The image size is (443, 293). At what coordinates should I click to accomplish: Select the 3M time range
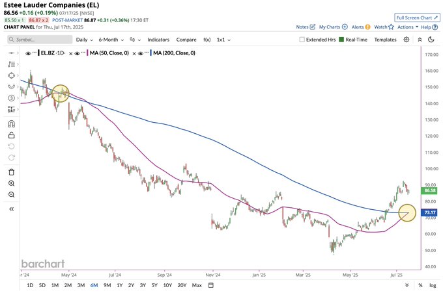point(81,285)
